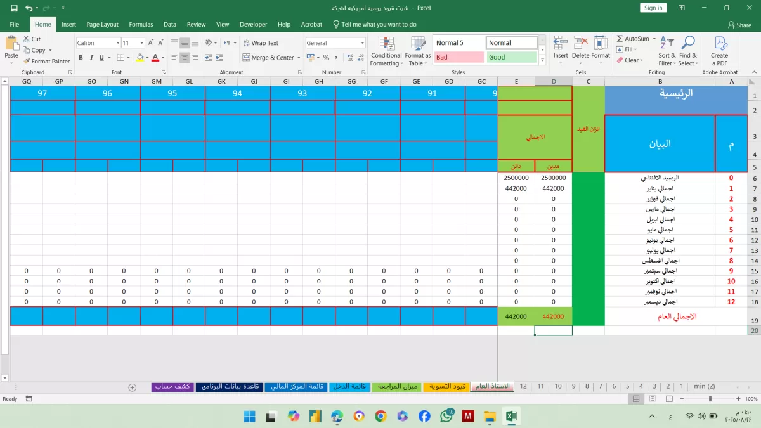Viewport: 761px width, 428px height.
Task: Click the Create a PDF icon
Action: (720, 44)
